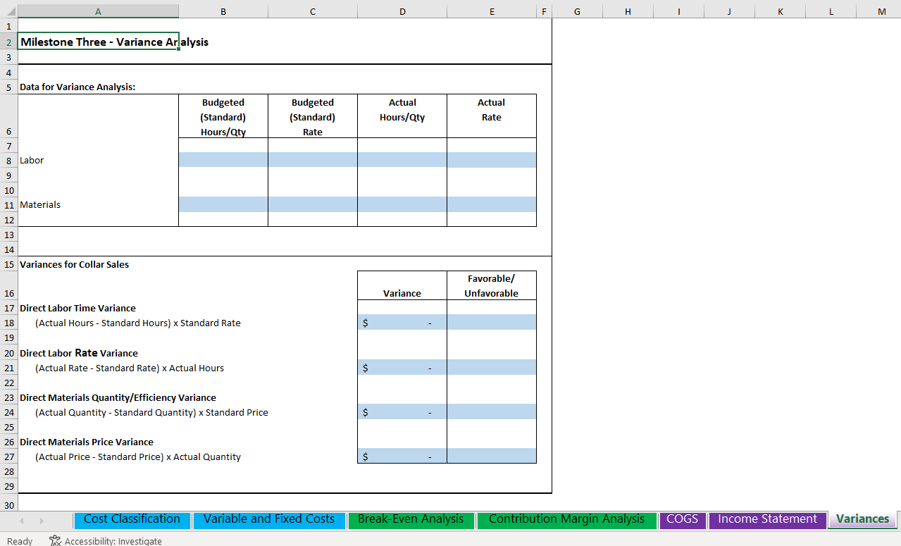The image size is (901, 546).
Task: Open the Variable and Fixed Costs sheet
Action: (x=268, y=519)
